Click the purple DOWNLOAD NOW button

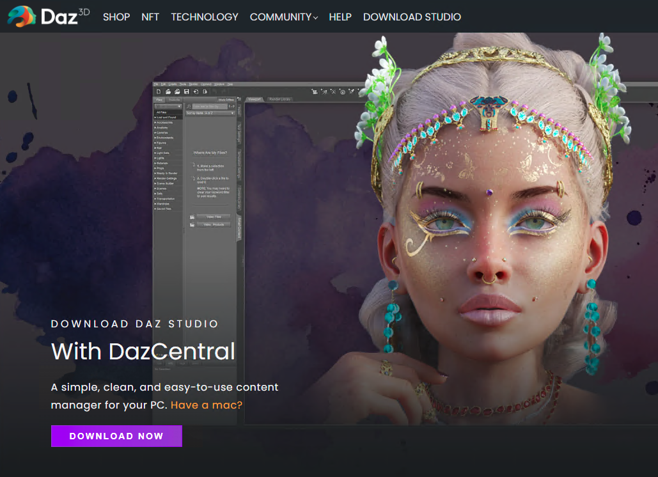pos(116,436)
